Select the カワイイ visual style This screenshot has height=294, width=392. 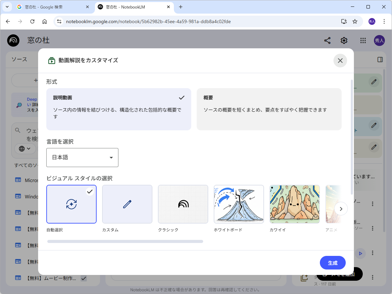pyautogui.click(x=294, y=204)
